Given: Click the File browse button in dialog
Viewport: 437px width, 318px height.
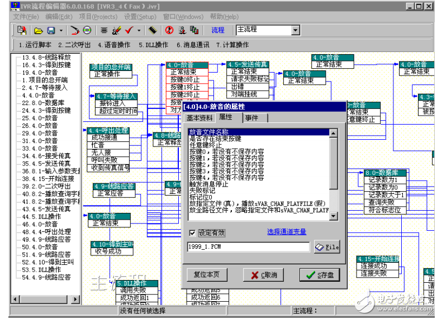Looking at the screenshot, I should tap(327, 247).
